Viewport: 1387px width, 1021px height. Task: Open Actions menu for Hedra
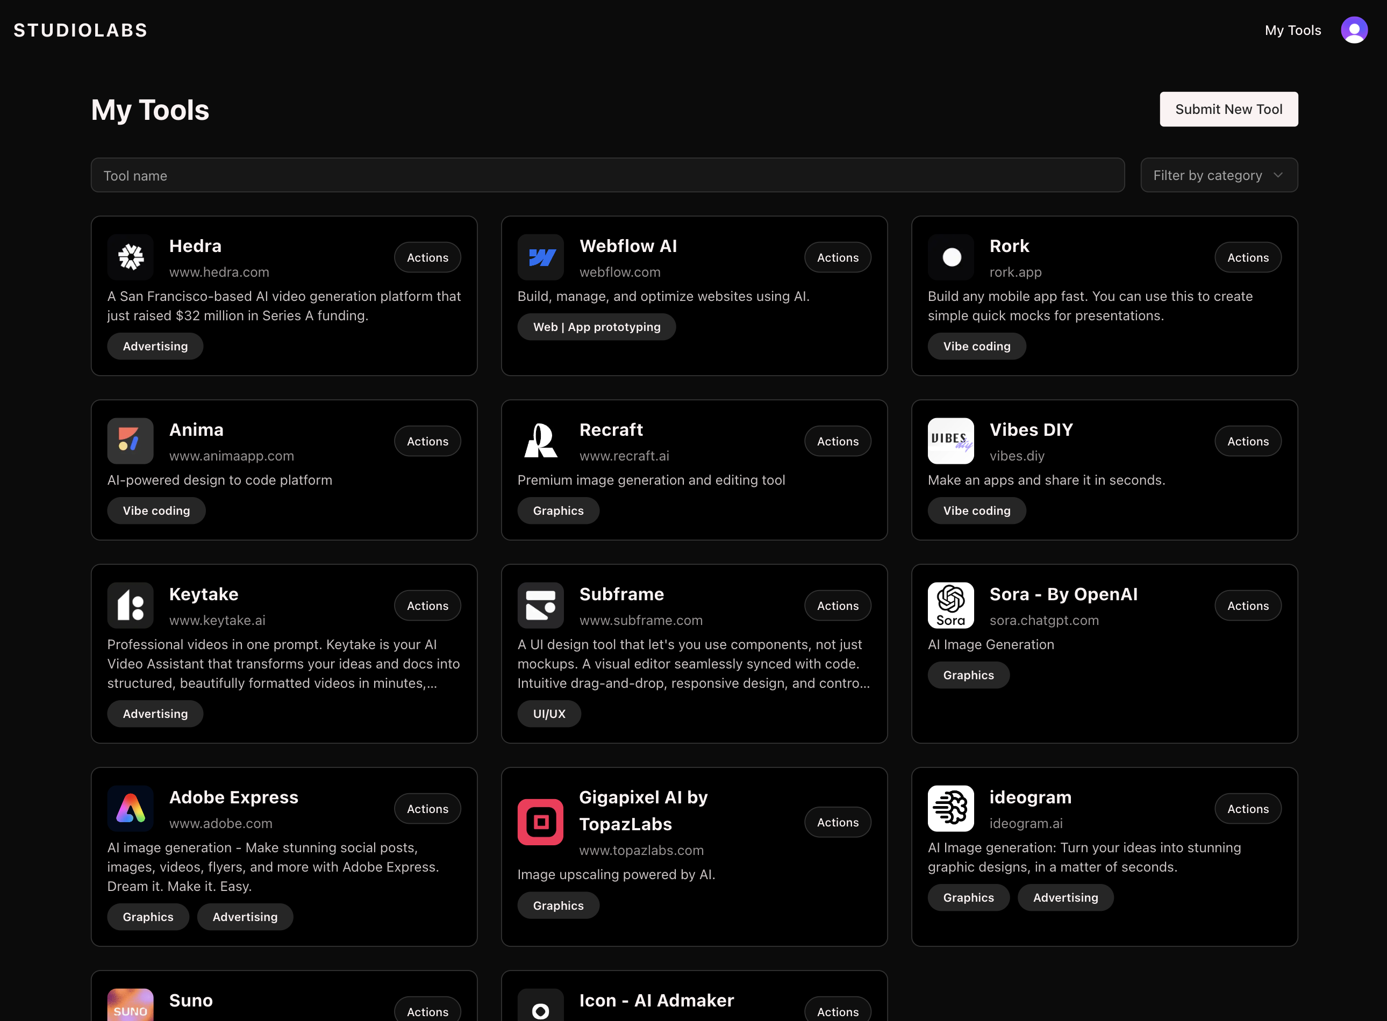(427, 258)
